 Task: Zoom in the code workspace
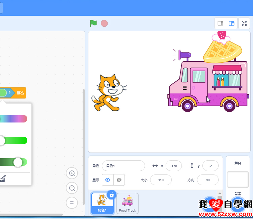72,173
